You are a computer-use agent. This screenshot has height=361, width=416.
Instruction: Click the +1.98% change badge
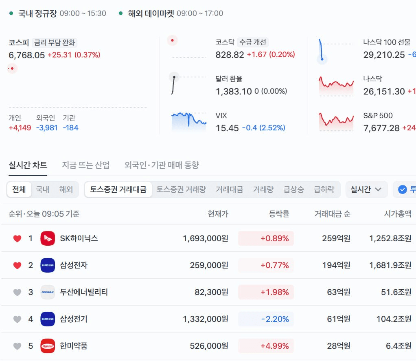266,292
